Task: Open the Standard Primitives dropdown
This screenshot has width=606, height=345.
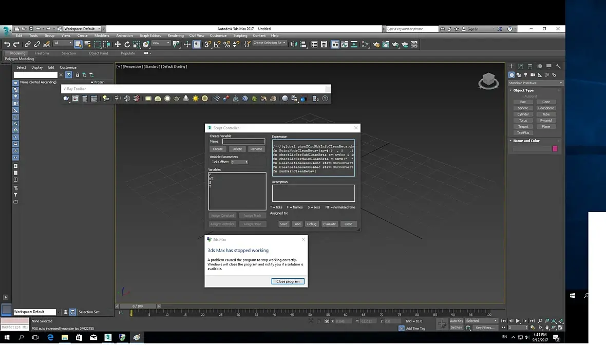Action: (535, 83)
